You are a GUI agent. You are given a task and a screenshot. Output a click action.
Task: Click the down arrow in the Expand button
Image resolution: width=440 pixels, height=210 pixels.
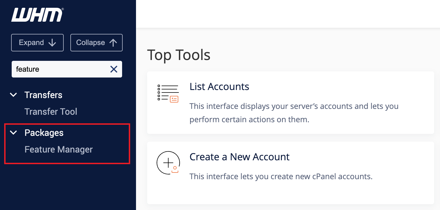[x=52, y=43]
